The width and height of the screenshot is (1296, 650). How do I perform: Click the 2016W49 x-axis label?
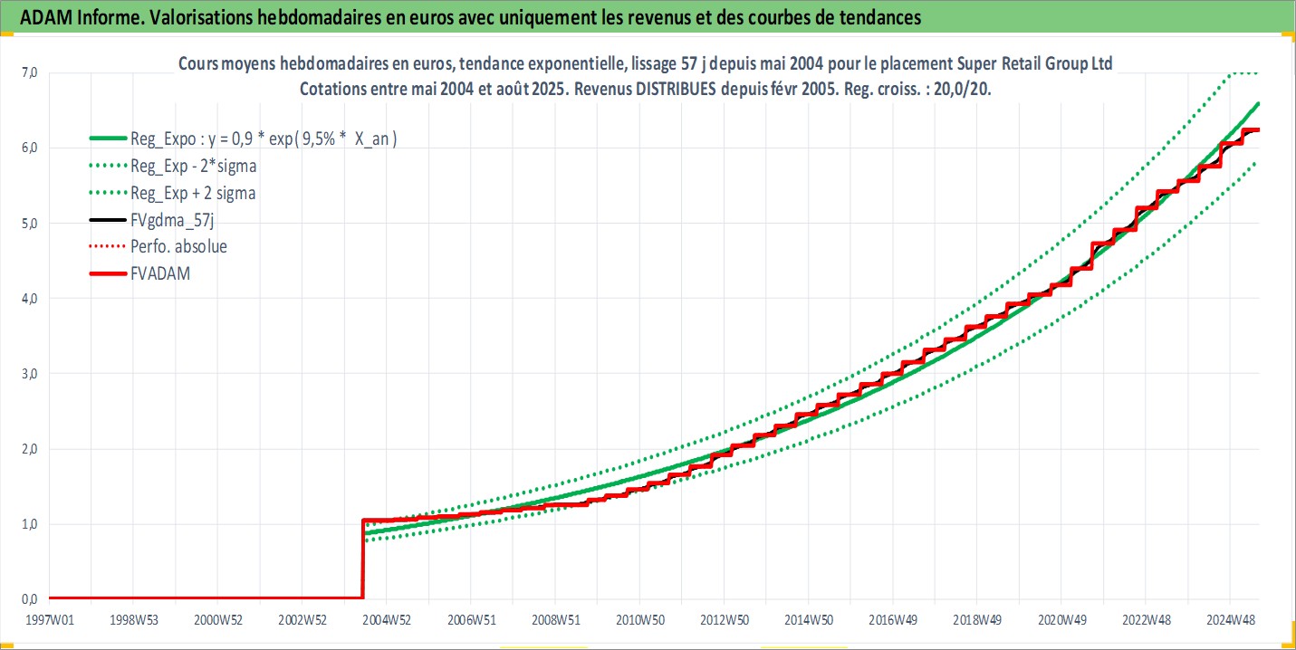(x=893, y=620)
